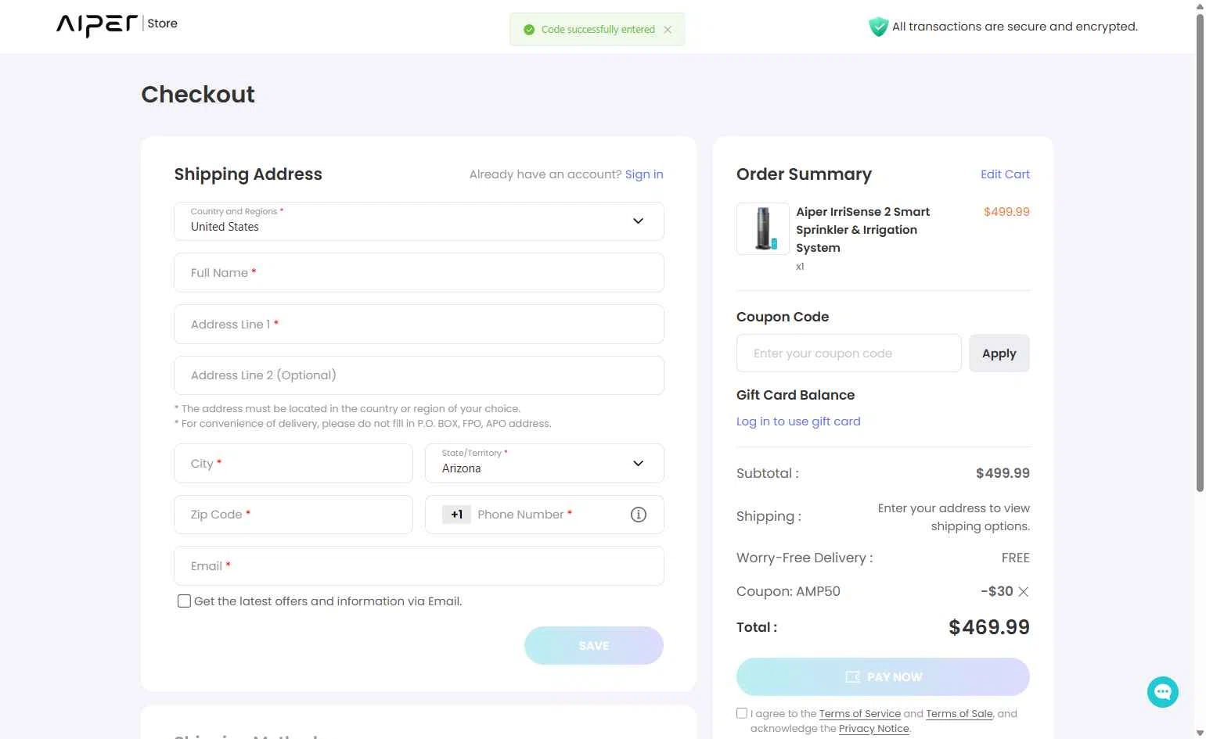This screenshot has width=1206, height=739.
Task: Open the Edit Cart link
Action: coord(1005,174)
